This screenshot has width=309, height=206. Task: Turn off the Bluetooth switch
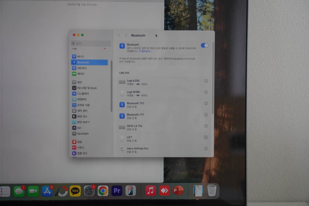point(204,45)
